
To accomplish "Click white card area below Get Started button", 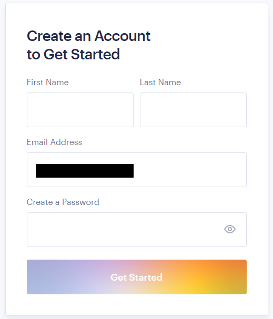I will click(x=137, y=305).
